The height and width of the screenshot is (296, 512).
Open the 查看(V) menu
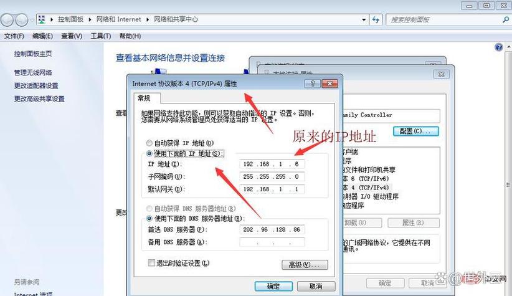[x=72, y=36]
